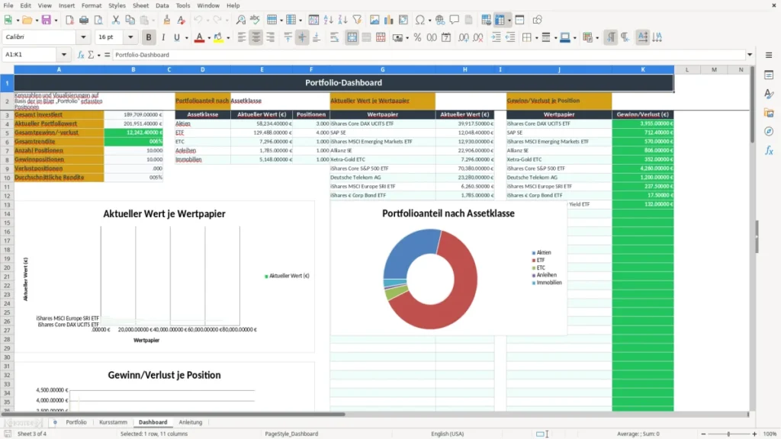Viewport: 781px width, 439px height.
Task: Open the Select Function sum dropdown arrow
Action: (x=98, y=55)
